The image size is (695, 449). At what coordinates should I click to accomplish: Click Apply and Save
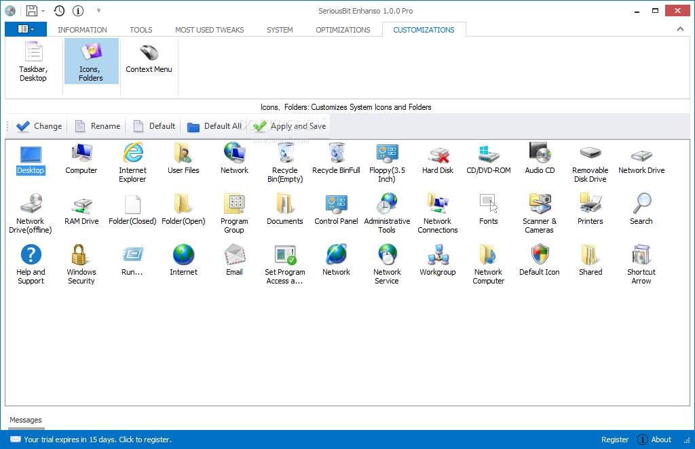[289, 126]
